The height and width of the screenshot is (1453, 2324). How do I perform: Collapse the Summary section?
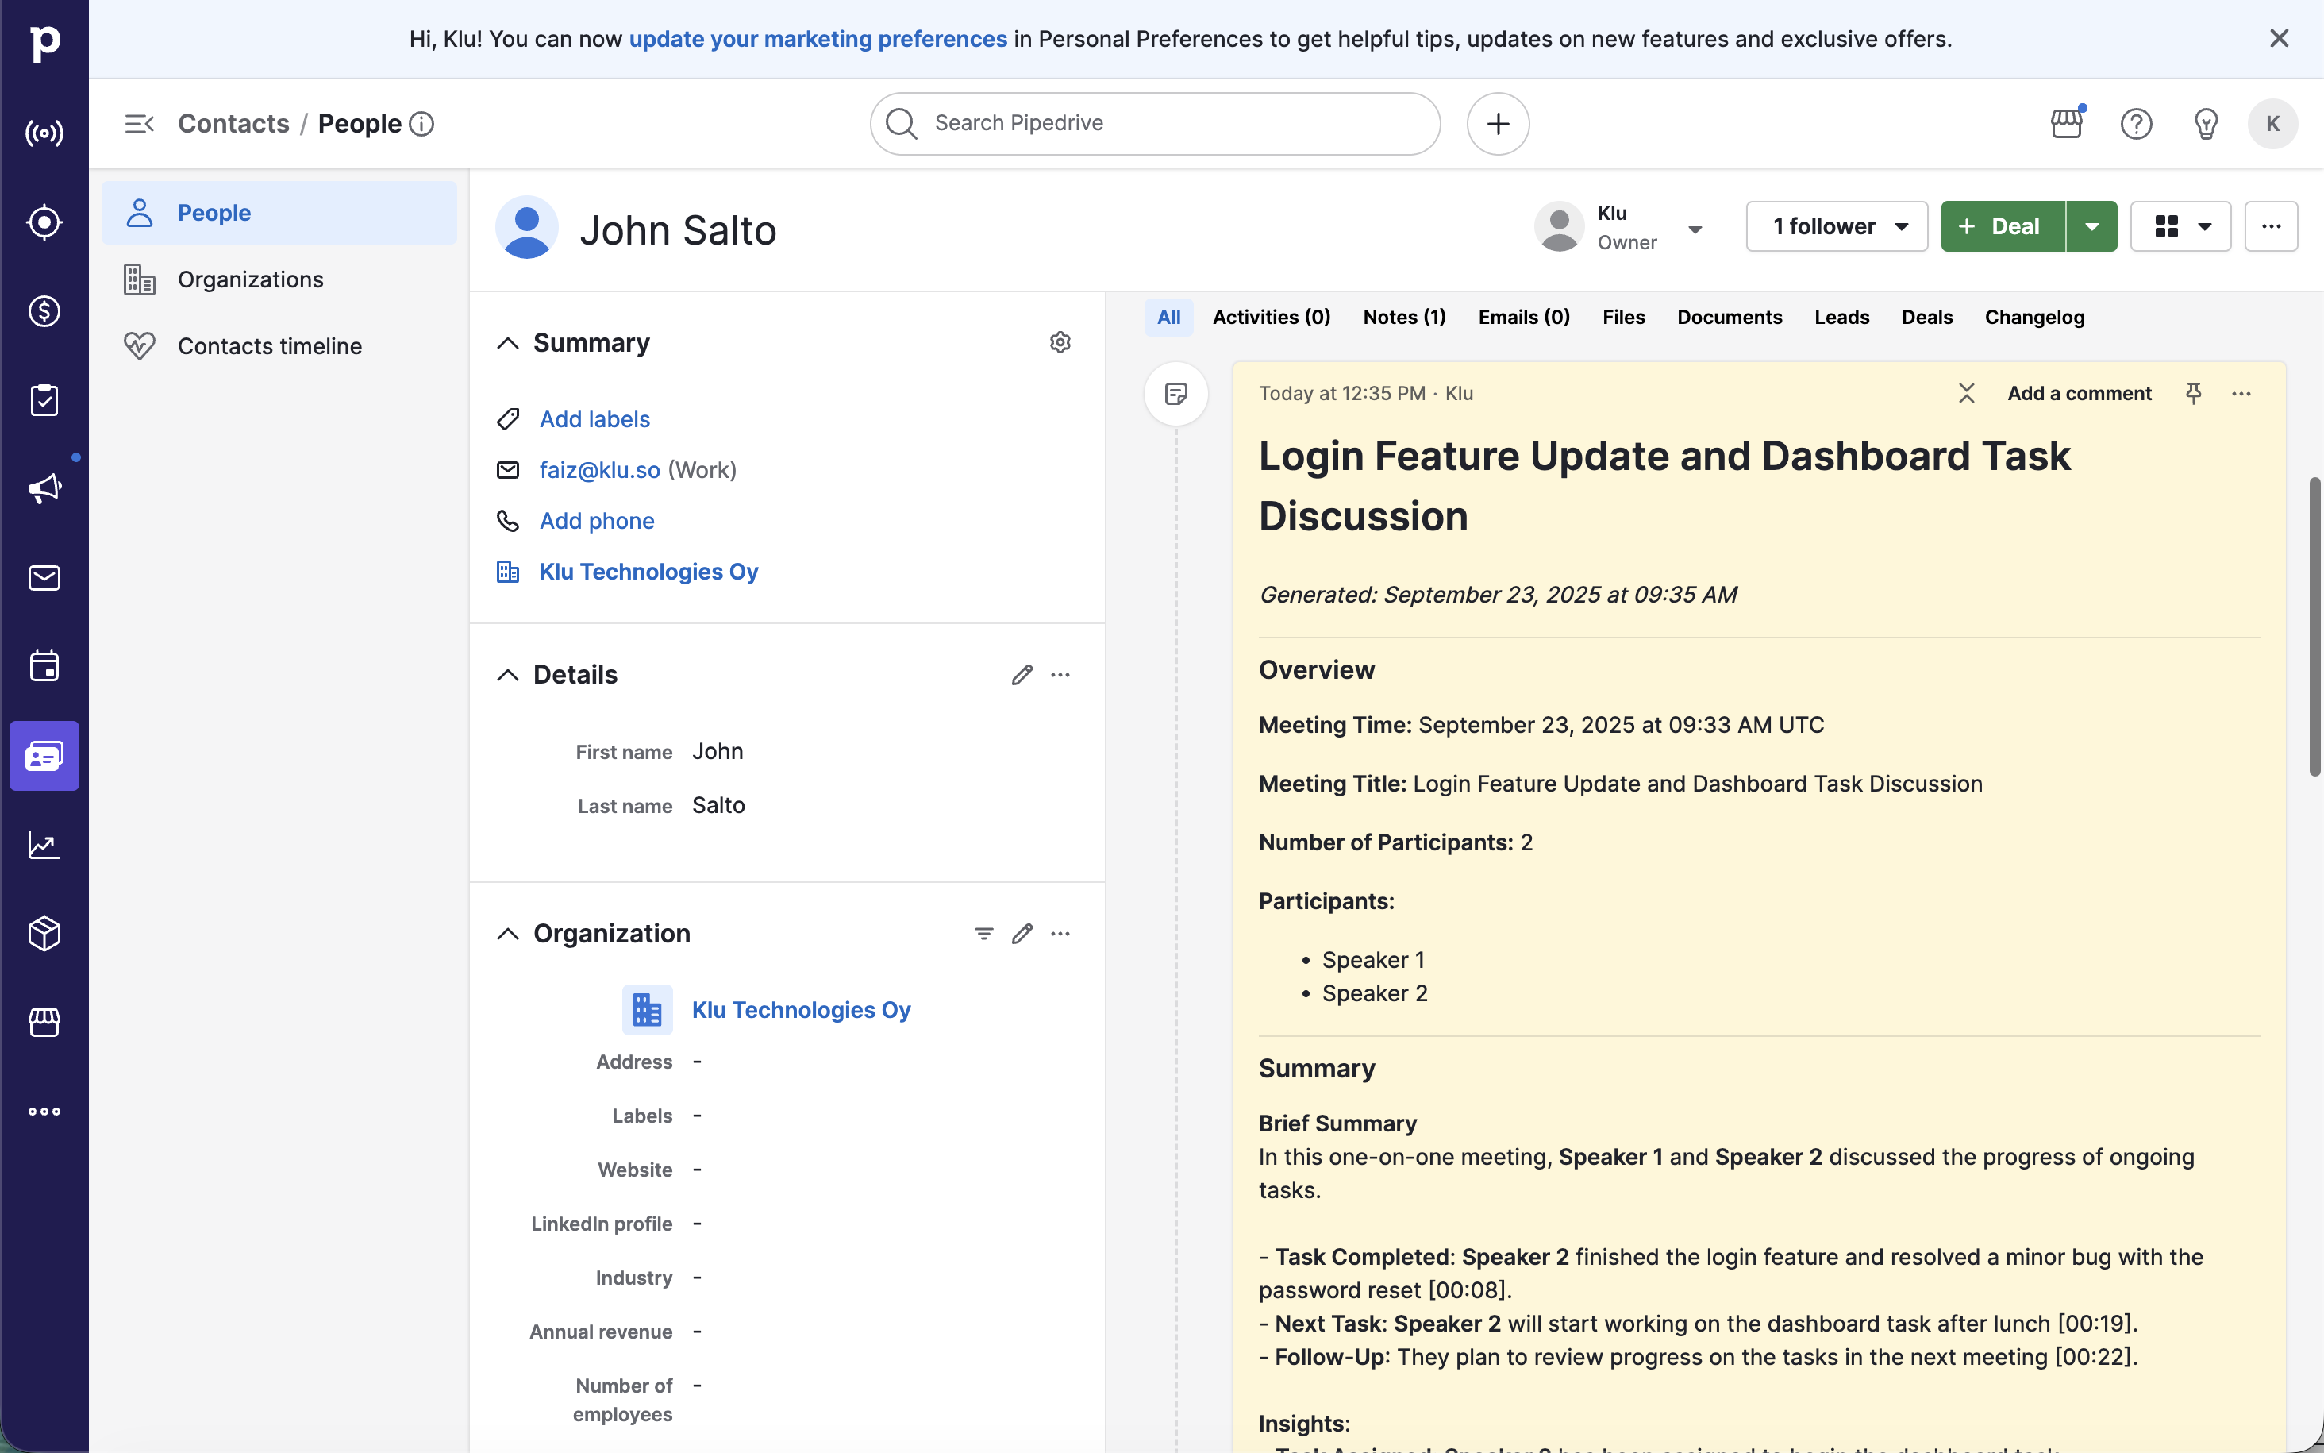508,343
